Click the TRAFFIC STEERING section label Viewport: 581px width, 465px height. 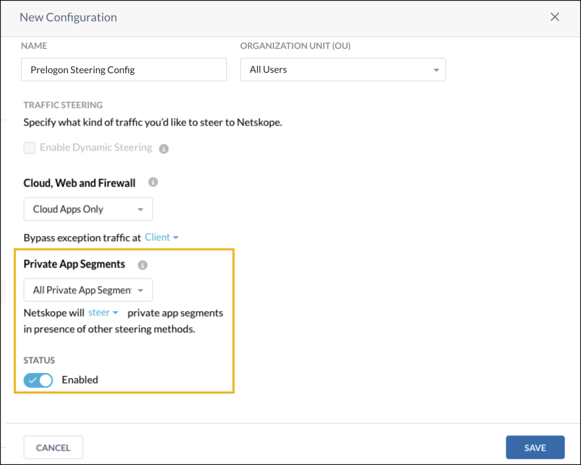[63, 105]
